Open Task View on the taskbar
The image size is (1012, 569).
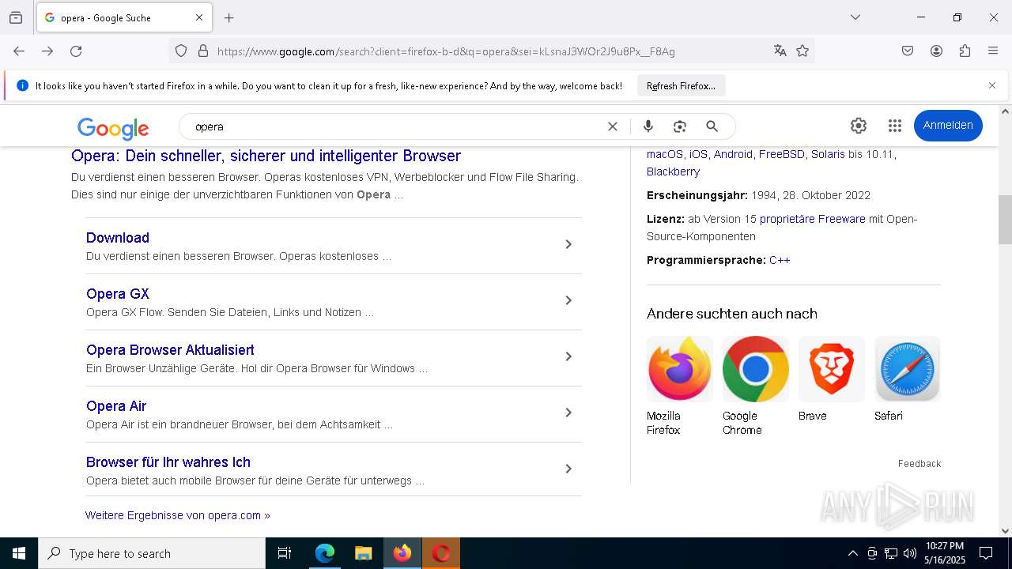click(285, 553)
